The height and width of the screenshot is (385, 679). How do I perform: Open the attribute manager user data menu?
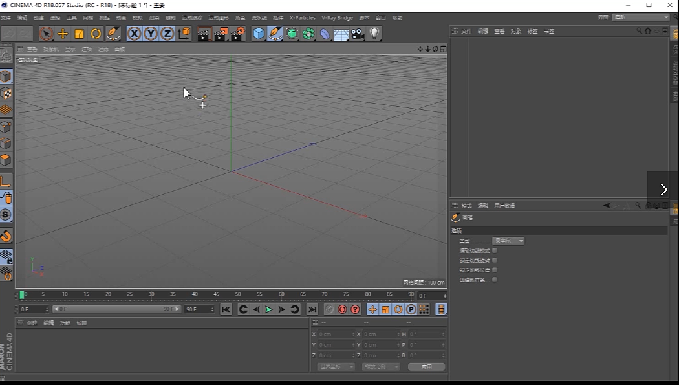coord(504,206)
